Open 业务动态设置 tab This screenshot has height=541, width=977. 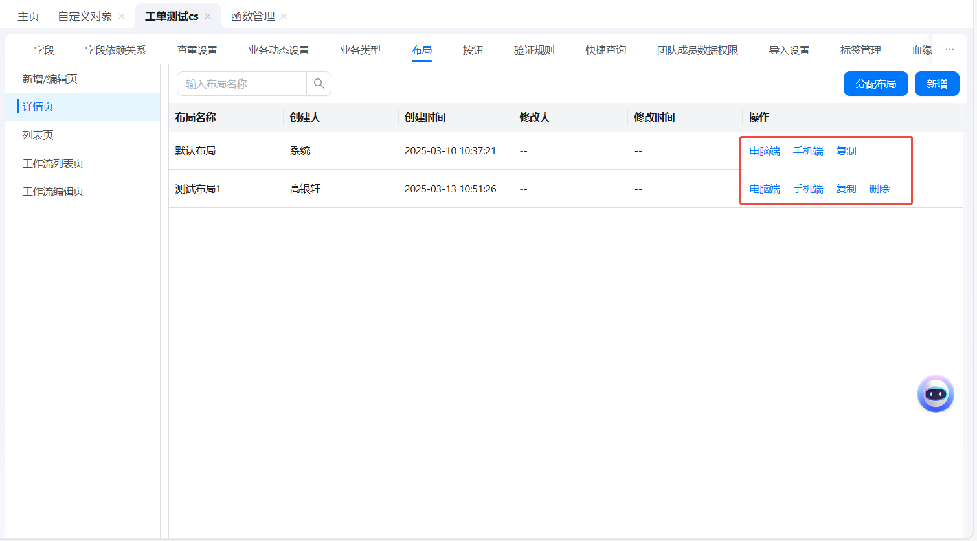[278, 50]
